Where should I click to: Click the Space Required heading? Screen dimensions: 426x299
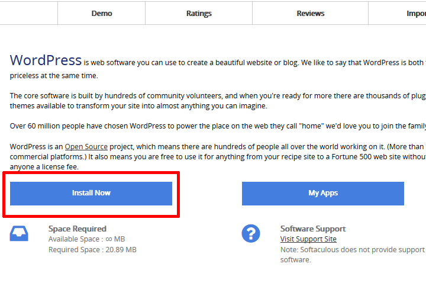coord(78,229)
